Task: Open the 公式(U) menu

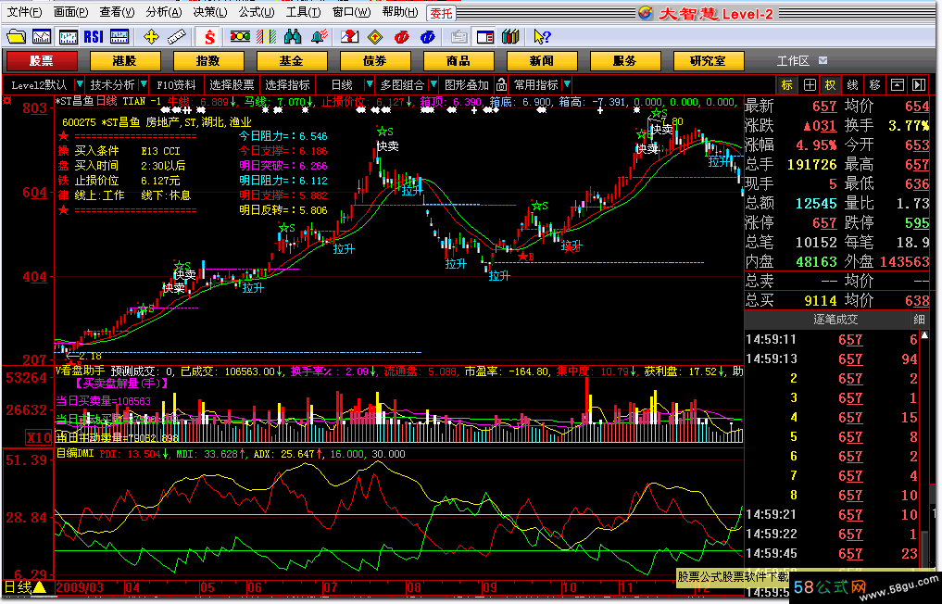Action: (256, 12)
